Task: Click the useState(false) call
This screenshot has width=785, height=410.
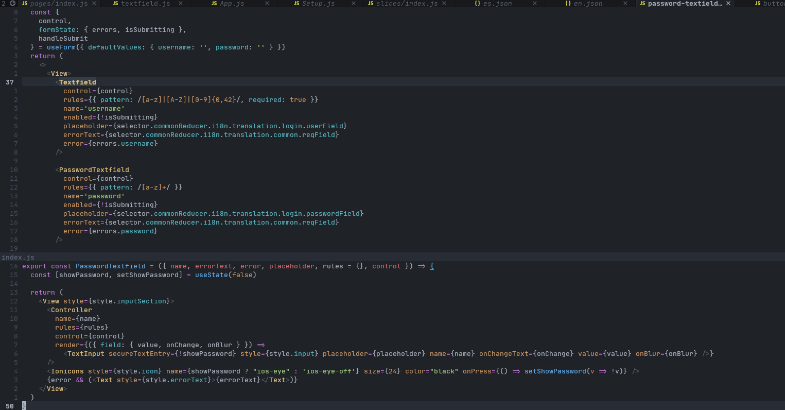Action: click(226, 275)
